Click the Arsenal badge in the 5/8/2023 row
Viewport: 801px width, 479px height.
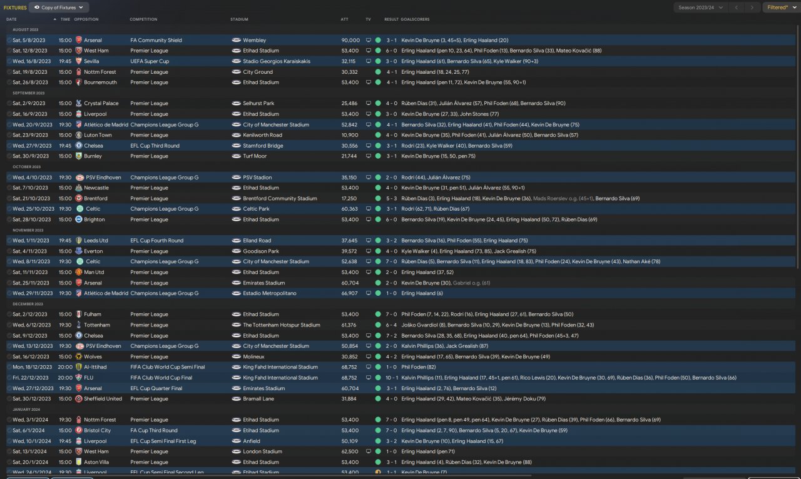[x=79, y=40]
